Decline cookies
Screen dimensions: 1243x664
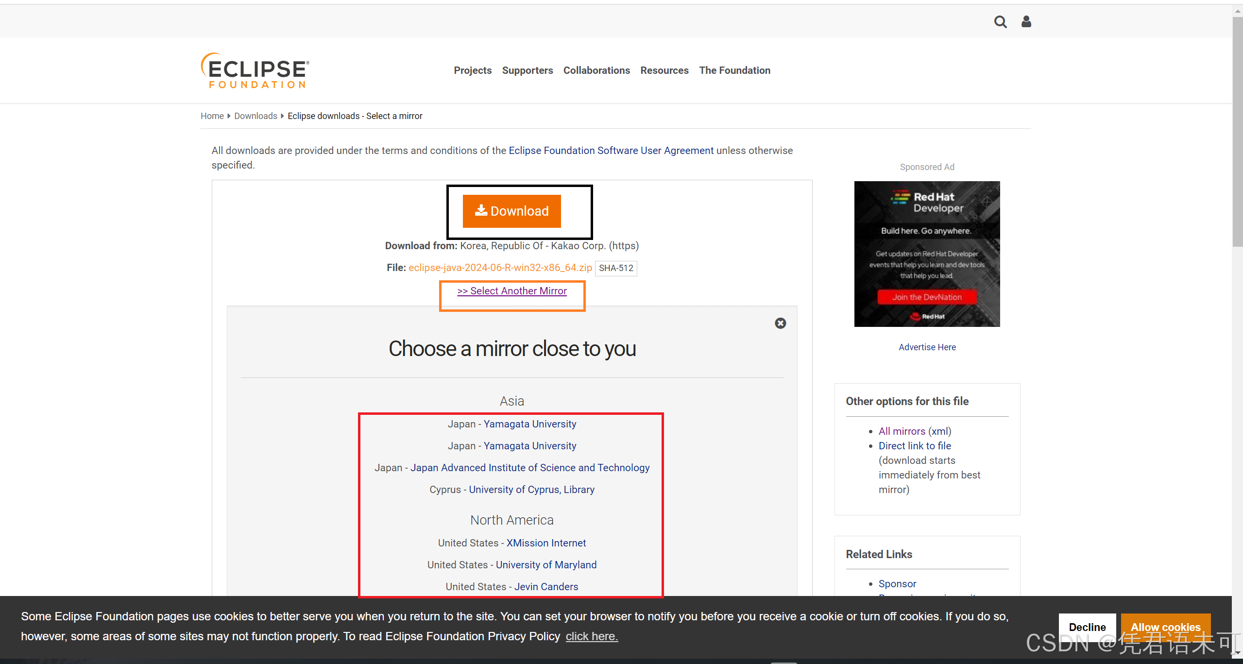coord(1087,627)
